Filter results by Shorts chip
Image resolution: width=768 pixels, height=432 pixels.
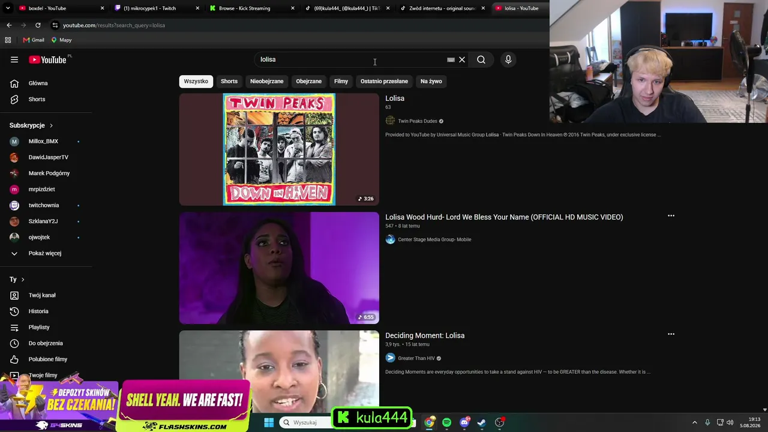[x=229, y=81]
